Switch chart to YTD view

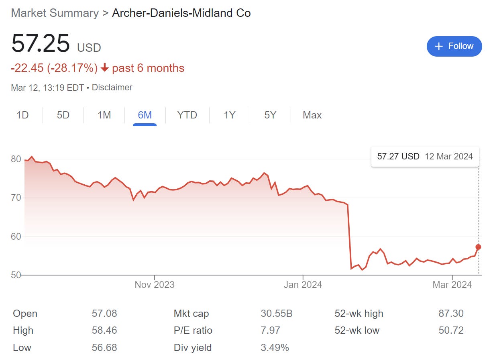click(187, 115)
